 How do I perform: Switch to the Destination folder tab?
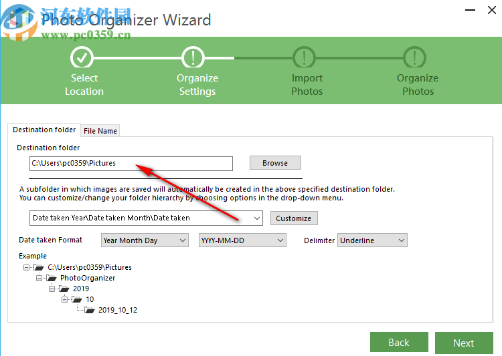44,130
